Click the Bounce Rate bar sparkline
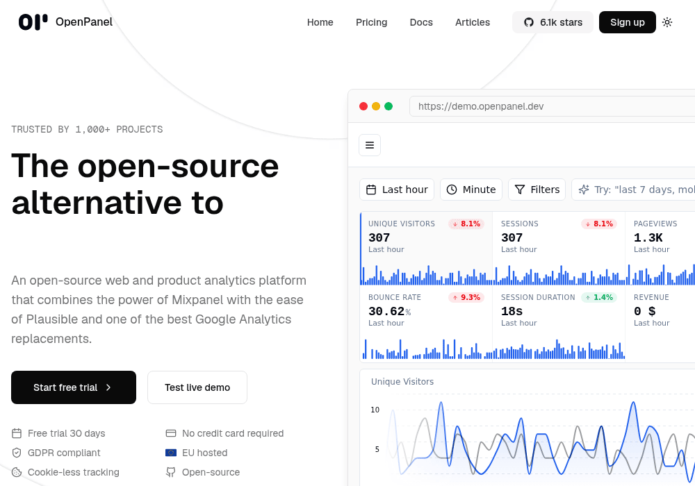 [427, 349]
